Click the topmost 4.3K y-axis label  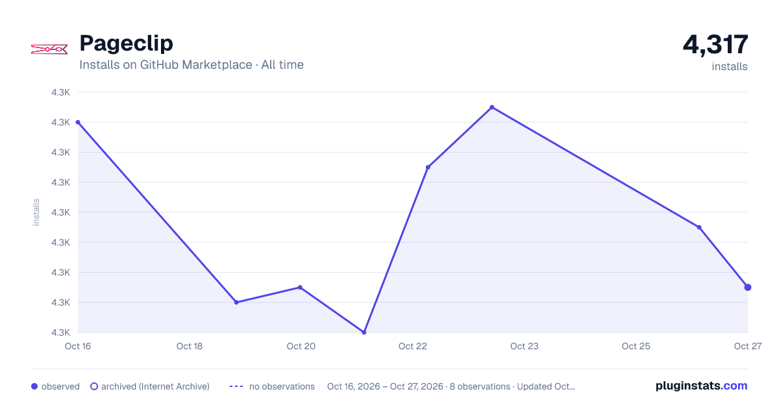coord(61,92)
